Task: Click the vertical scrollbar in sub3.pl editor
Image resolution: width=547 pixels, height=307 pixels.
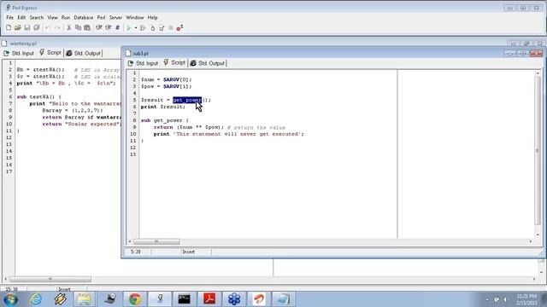Action: [x=538, y=150]
